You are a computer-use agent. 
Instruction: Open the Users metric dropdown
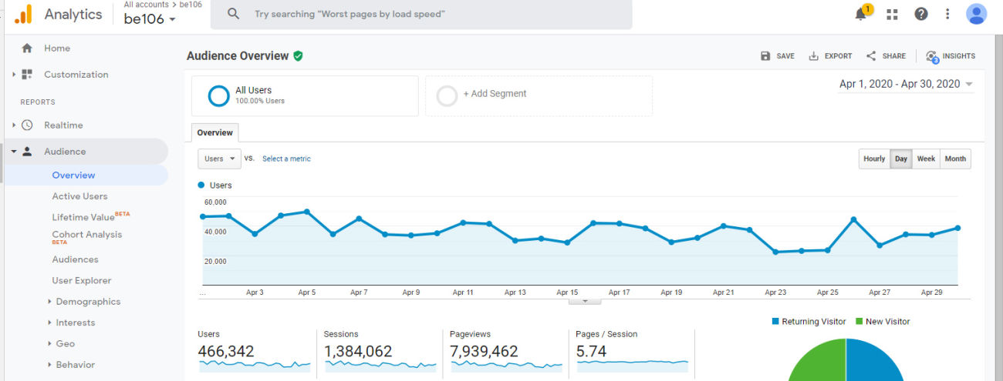pyautogui.click(x=219, y=159)
